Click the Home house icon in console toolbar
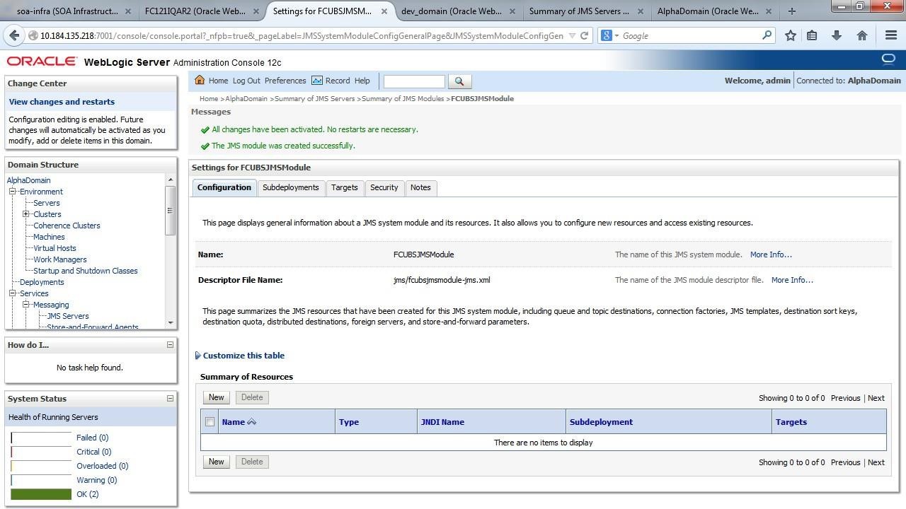Screen dimensions: 906x509 pyautogui.click(x=200, y=81)
